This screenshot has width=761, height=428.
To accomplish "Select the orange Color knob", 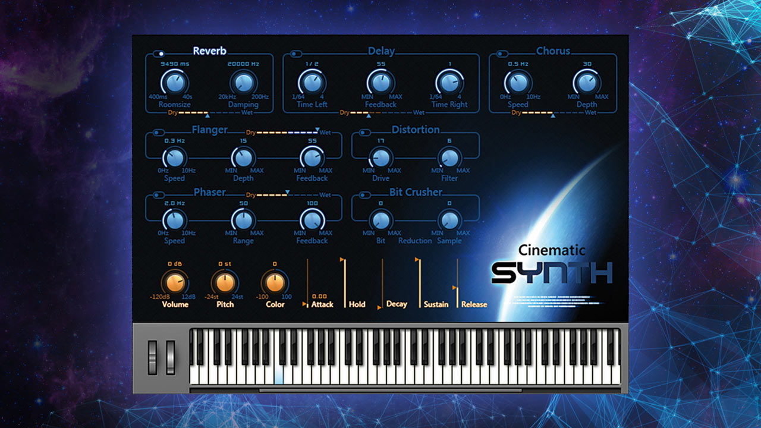I will tap(275, 282).
